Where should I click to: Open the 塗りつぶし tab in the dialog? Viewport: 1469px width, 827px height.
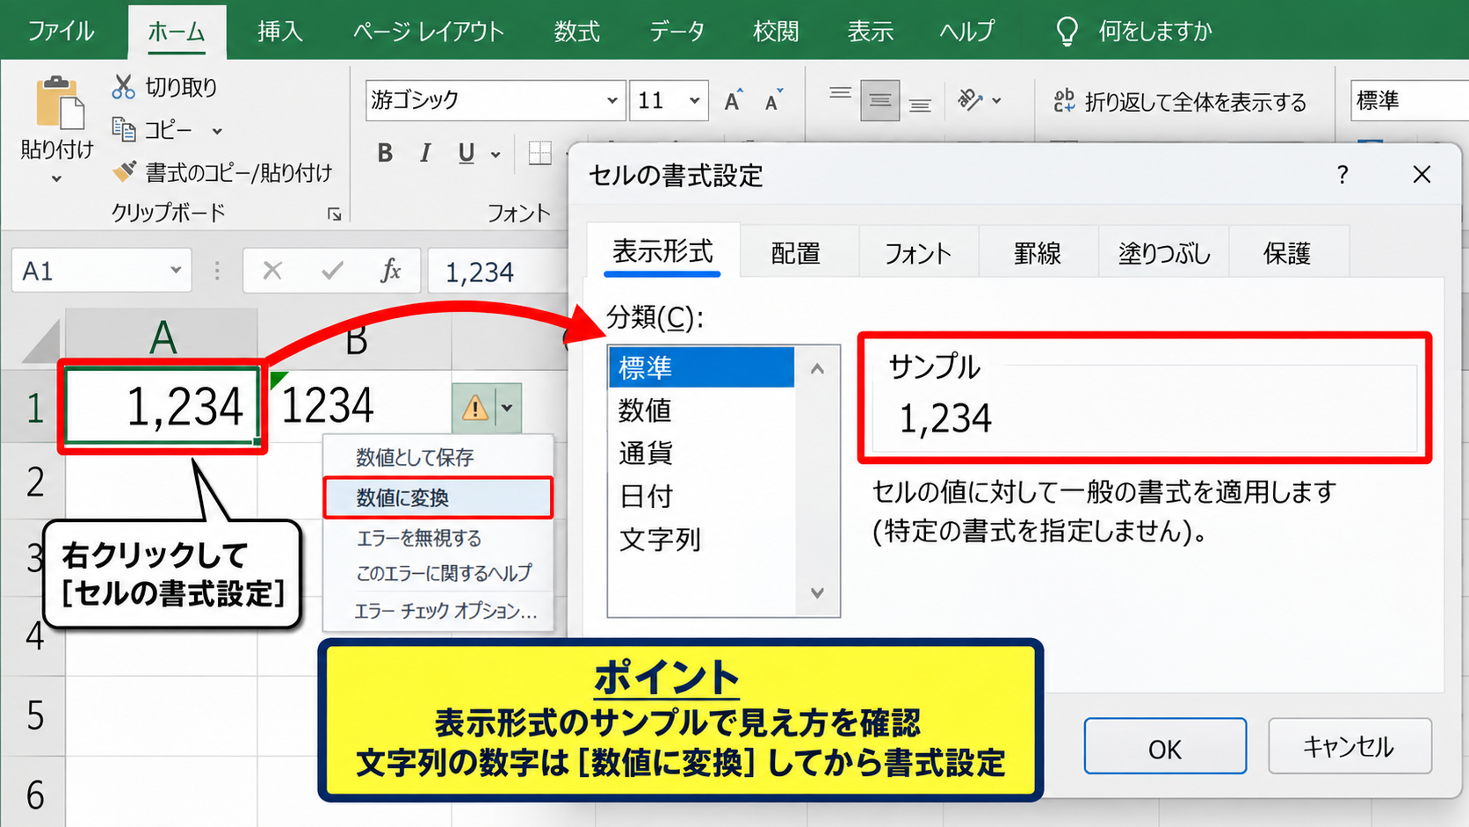pyautogui.click(x=1164, y=253)
